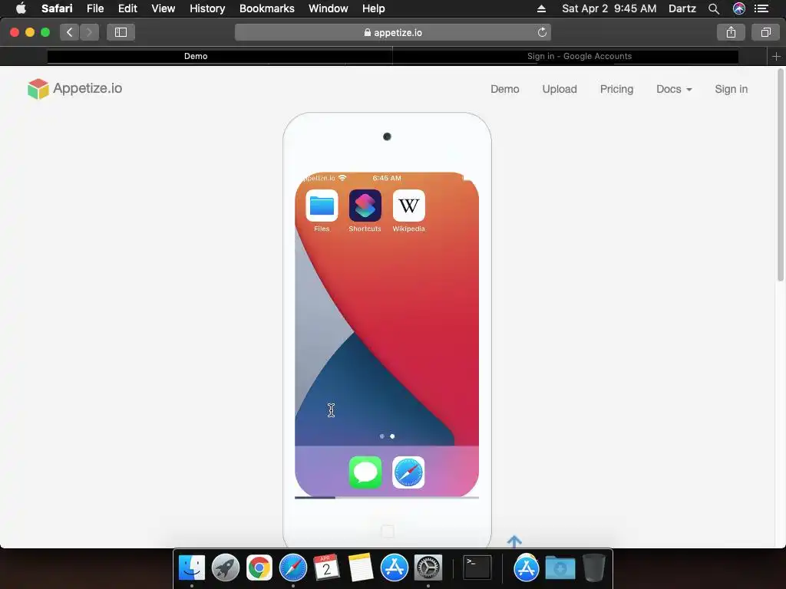Open the Safari application menu
This screenshot has width=786, height=589.
coord(57,8)
